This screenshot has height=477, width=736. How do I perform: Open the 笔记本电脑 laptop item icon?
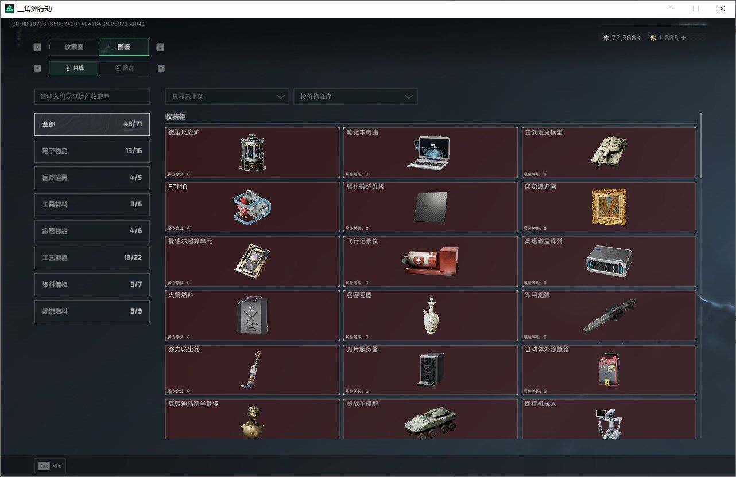click(x=429, y=153)
